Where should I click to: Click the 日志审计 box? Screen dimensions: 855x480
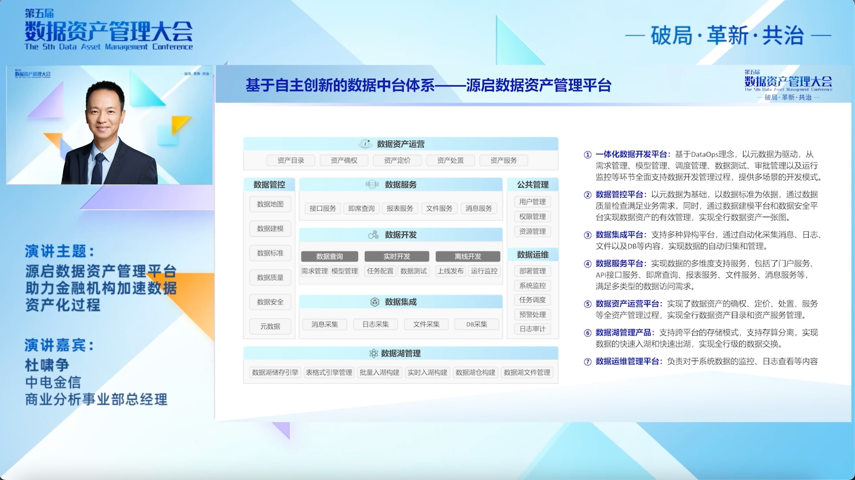(x=532, y=329)
